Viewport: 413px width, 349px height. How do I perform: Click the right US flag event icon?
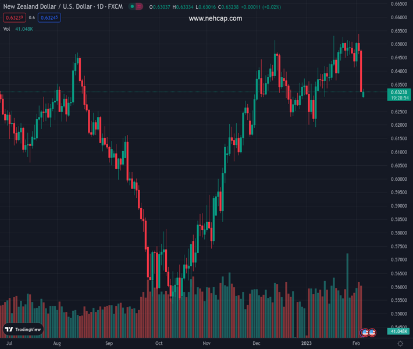pos(372,332)
